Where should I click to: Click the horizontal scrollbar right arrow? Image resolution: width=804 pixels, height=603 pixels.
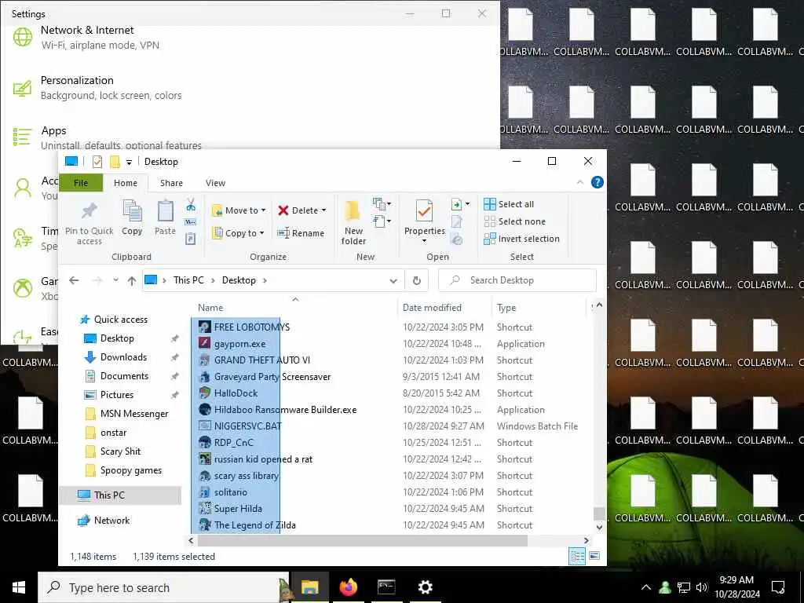click(x=586, y=540)
